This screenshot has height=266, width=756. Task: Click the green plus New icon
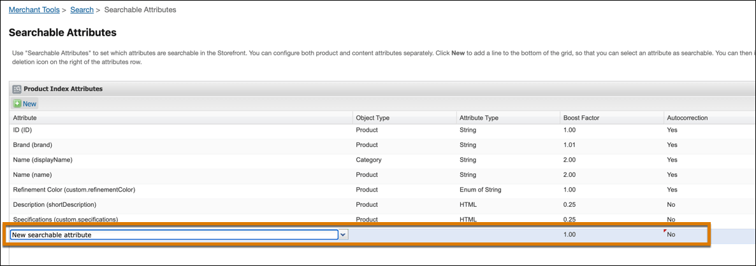click(x=17, y=104)
